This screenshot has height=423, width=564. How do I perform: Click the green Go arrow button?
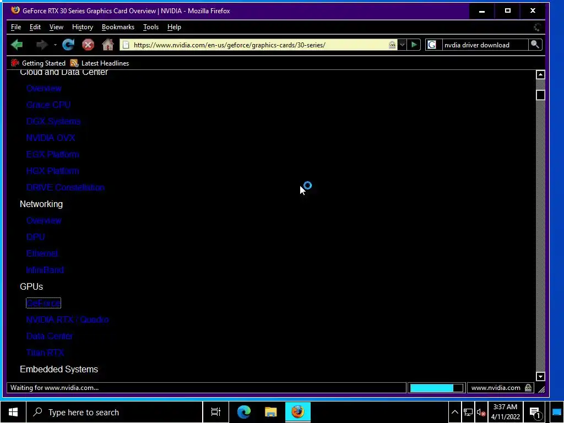coord(414,45)
